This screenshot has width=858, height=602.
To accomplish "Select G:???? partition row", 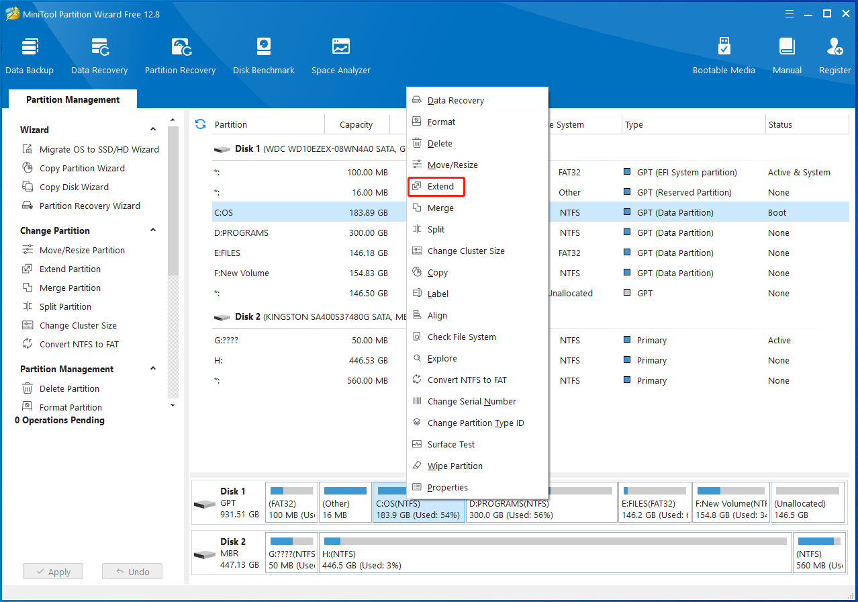I will [530, 340].
